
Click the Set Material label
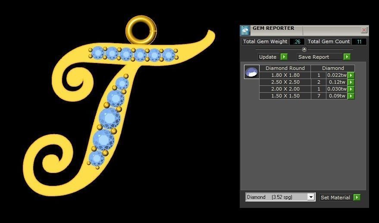(336, 198)
